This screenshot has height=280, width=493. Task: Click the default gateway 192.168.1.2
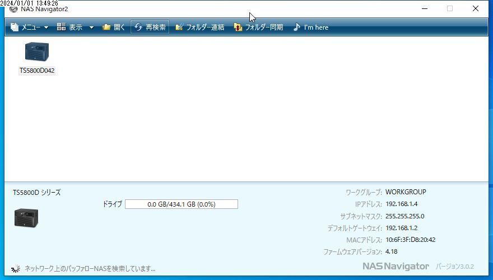402,228
